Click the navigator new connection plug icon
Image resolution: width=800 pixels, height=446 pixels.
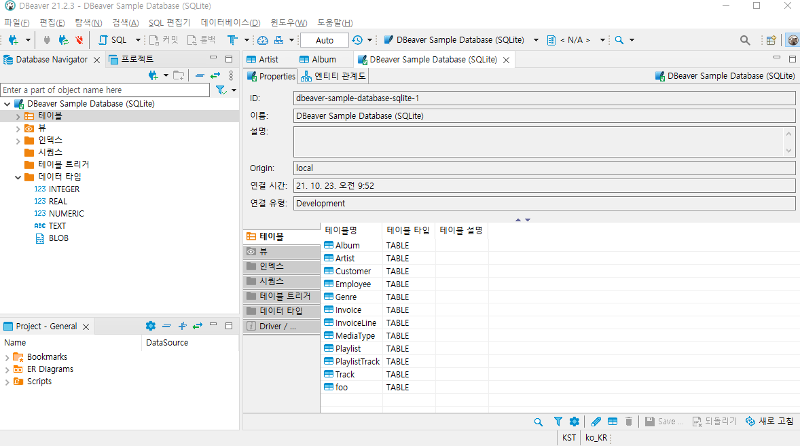point(153,75)
